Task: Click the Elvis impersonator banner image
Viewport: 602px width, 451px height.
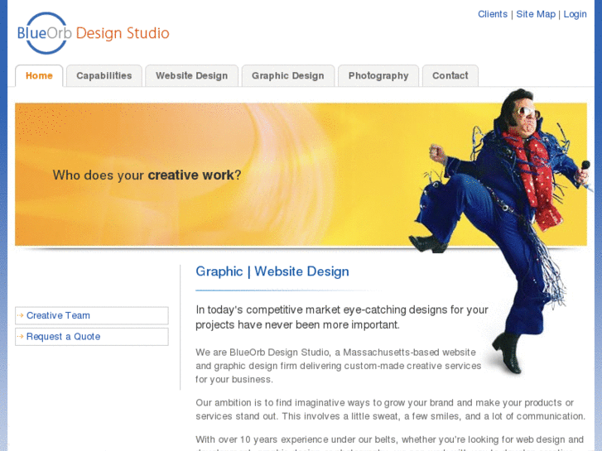Action: point(499,230)
